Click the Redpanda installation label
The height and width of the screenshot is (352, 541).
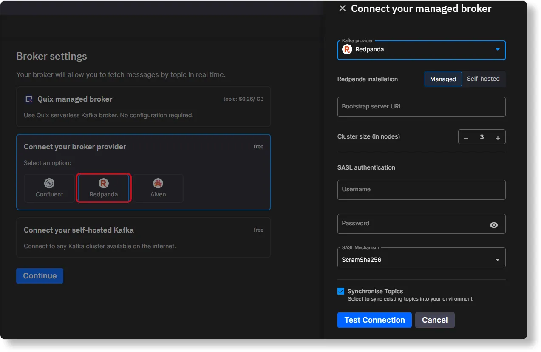pos(368,79)
